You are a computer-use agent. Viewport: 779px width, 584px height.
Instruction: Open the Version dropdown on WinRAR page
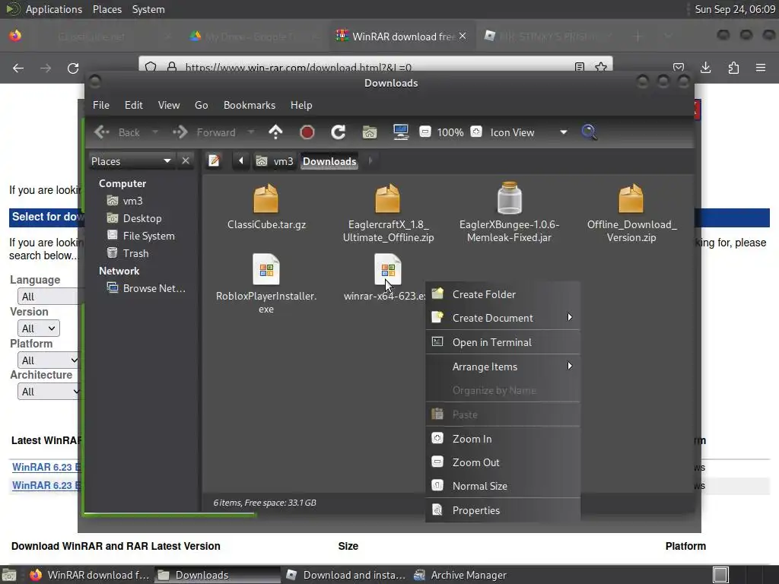click(x=39, y=328)
